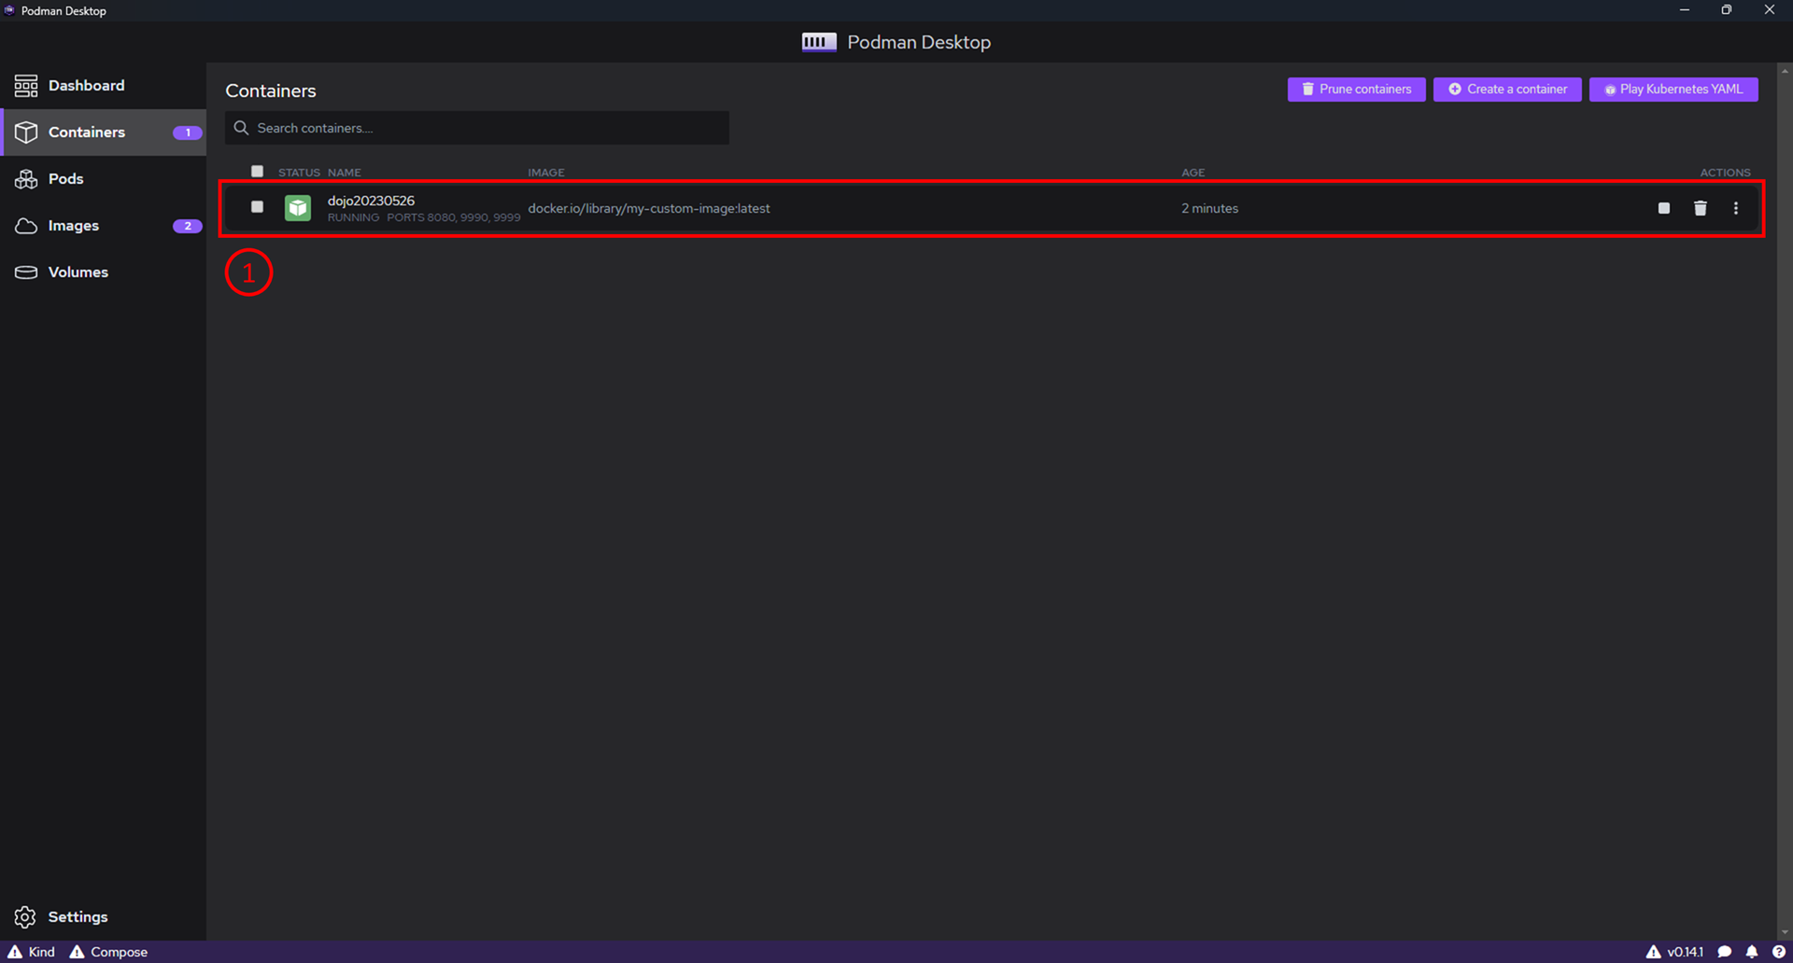Open the Dashboard page
Screen dimensions: 1793x963
click(103, 86)
